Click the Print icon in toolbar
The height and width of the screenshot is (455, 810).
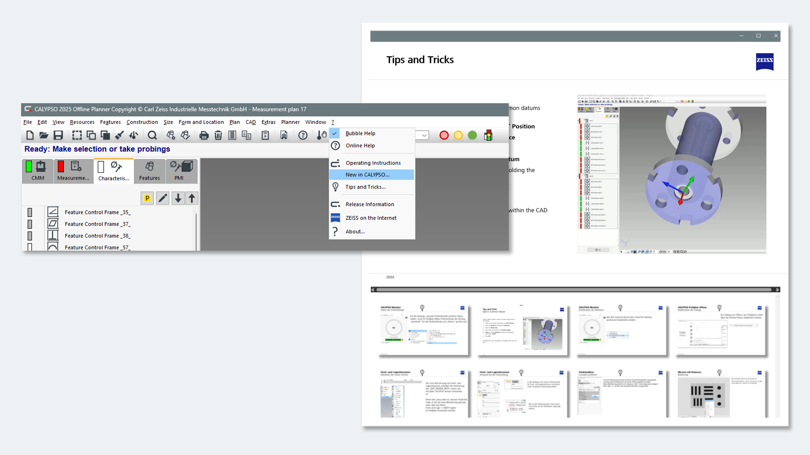204,135
